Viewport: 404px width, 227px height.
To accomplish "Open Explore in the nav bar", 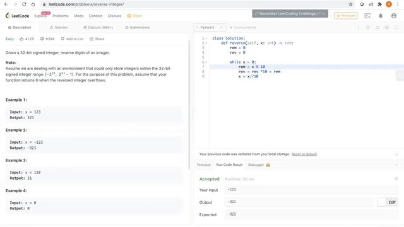I will click(x=40, y=16).
